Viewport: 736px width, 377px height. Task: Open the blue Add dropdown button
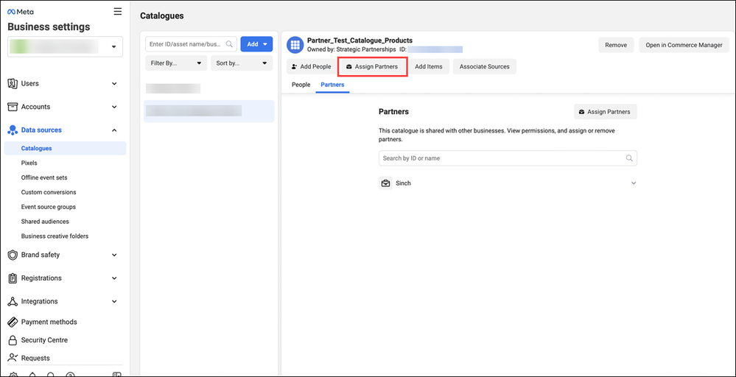point(256,44)
